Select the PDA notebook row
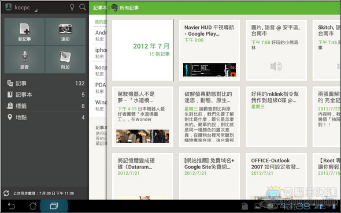Screen dimensions: 341x213 (100, 88)
